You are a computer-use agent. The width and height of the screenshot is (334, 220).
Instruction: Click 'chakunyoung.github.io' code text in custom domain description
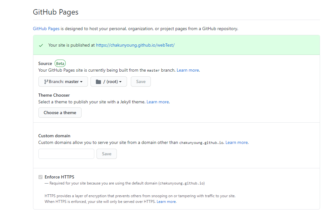tap(201, 143)
